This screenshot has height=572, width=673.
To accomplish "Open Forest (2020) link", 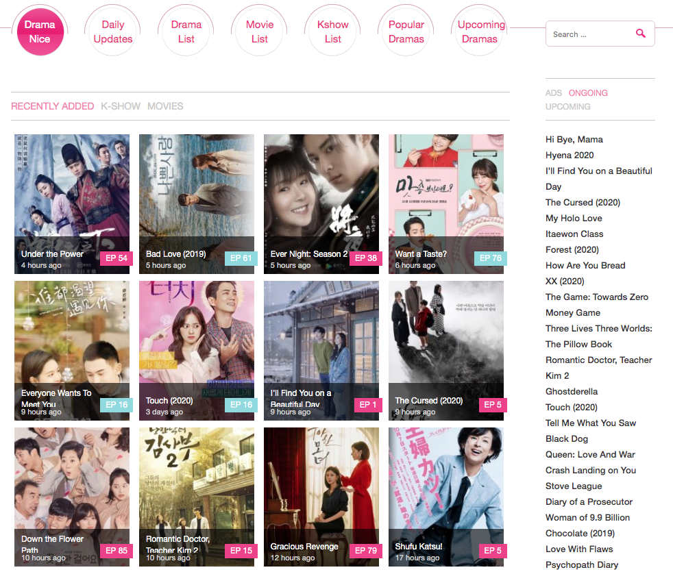I will pyautogui.click(x=572, y=250).
